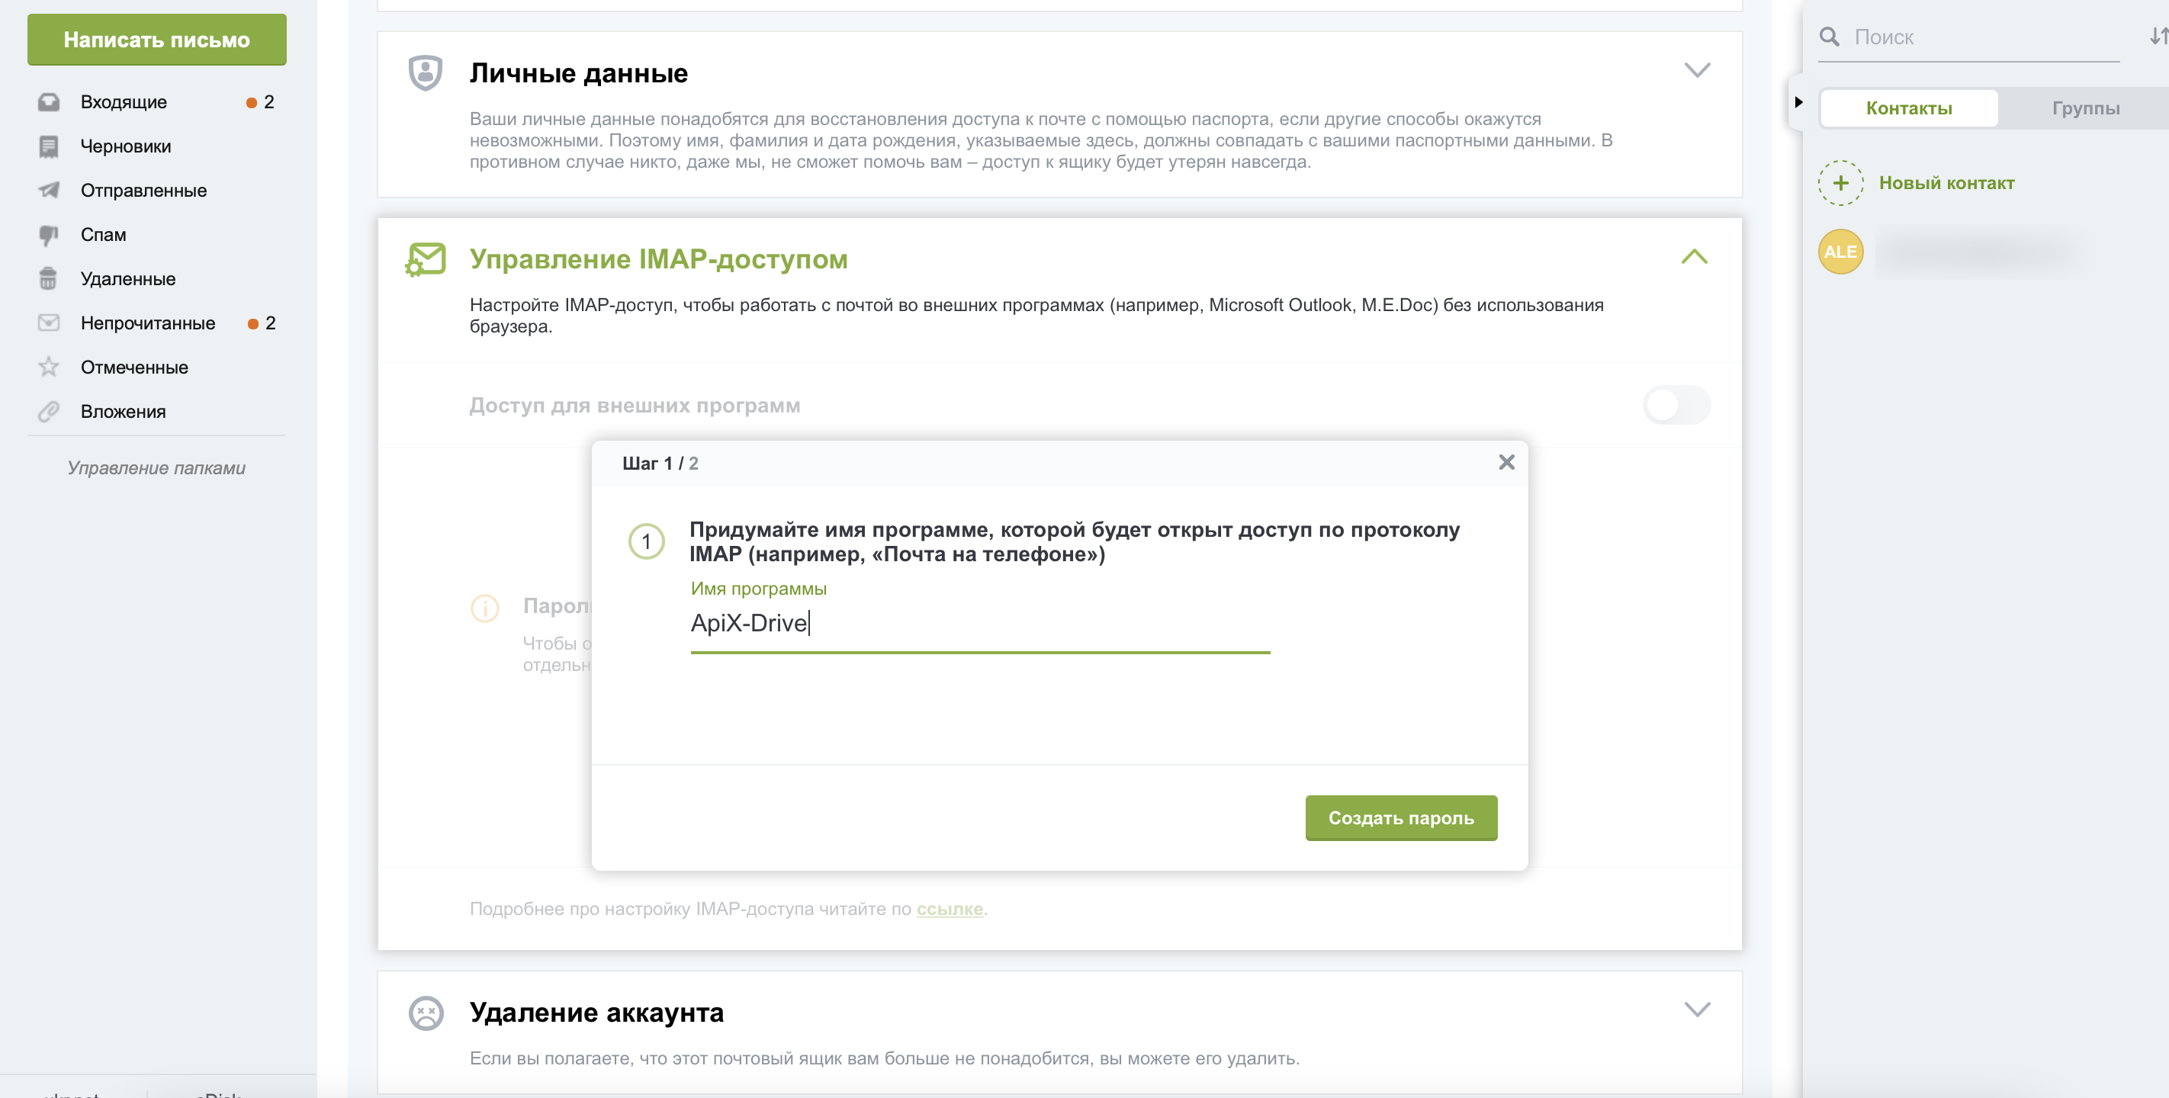Click the Написать письмо compose button

(x=157, y=38)
